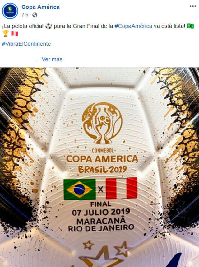View post permalink via the '7 h' timestamp
Viewport: 199px width, 267px height.
(25, 14)
